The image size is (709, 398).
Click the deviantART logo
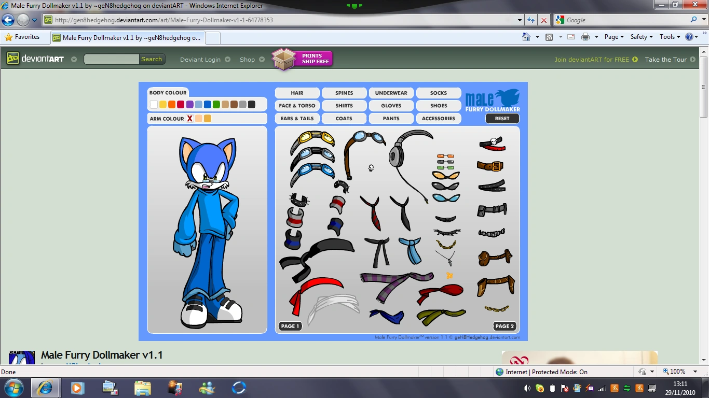pos(35,59)
